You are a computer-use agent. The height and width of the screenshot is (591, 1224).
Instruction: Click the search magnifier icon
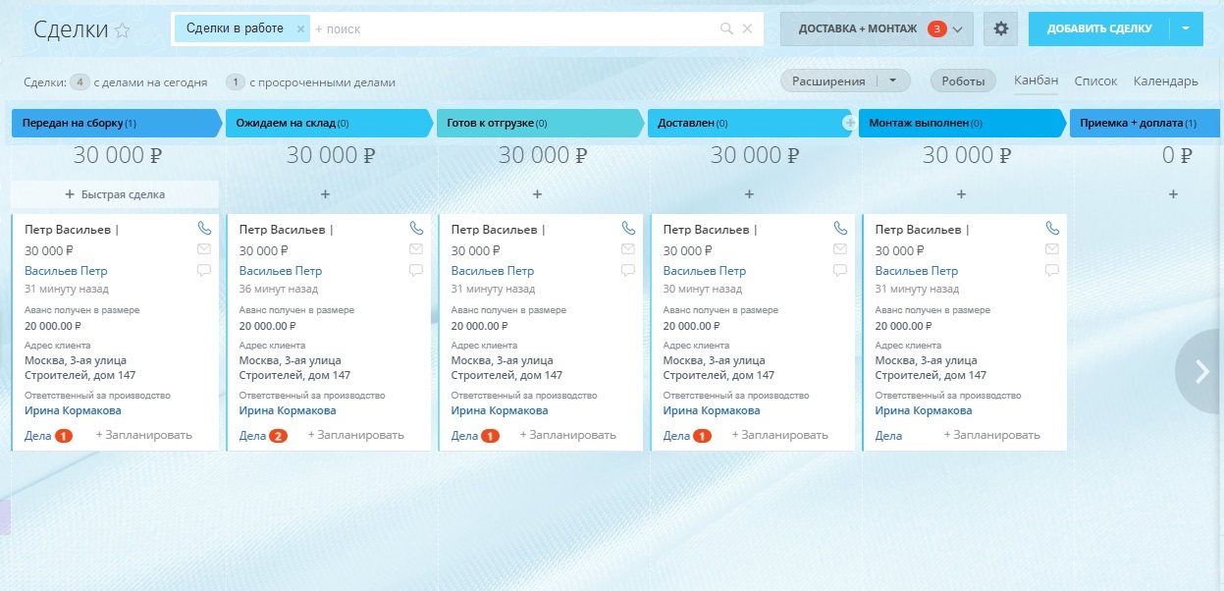coord(726,28)
